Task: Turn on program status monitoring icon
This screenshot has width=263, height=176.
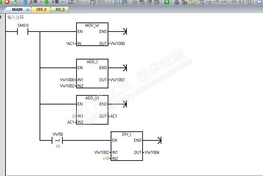Action: click(117, 2)
